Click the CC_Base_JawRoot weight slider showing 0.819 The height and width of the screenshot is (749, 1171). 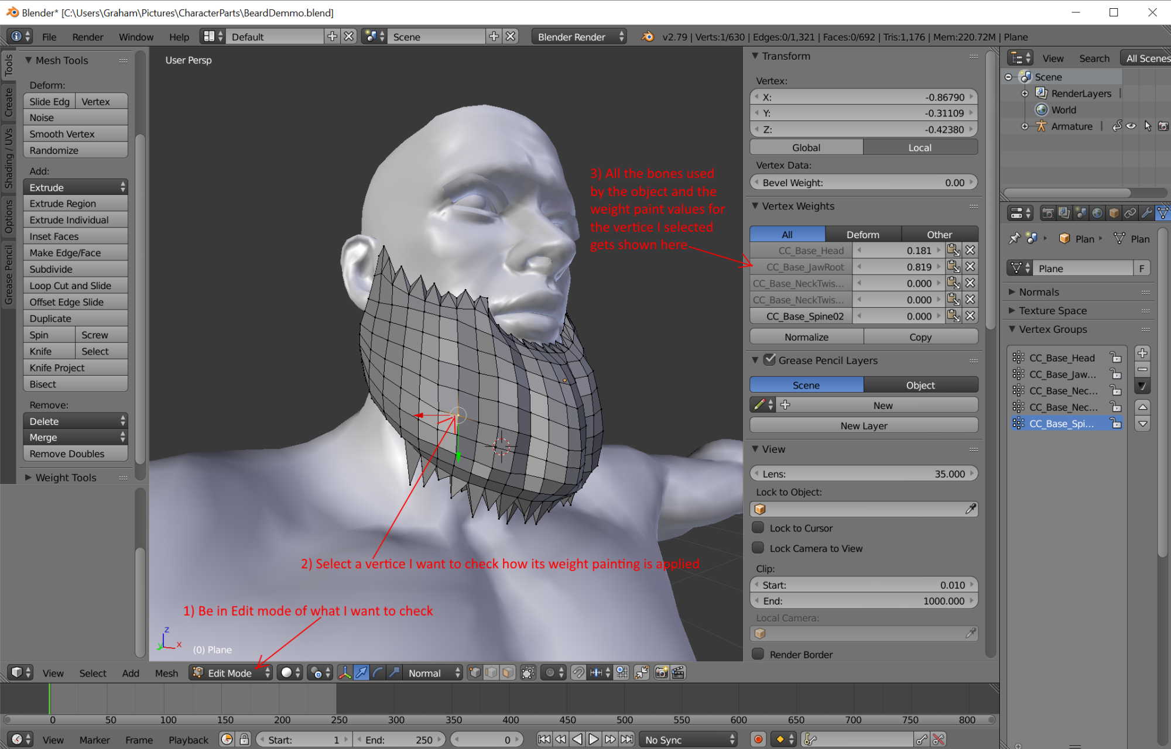click(899, 267)
